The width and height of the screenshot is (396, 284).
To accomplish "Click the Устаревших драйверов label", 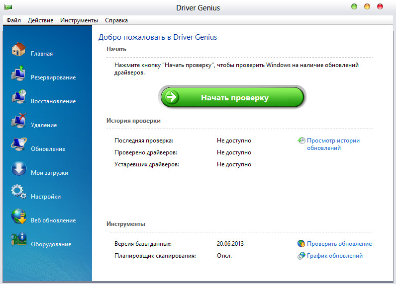I will point(147,164).
